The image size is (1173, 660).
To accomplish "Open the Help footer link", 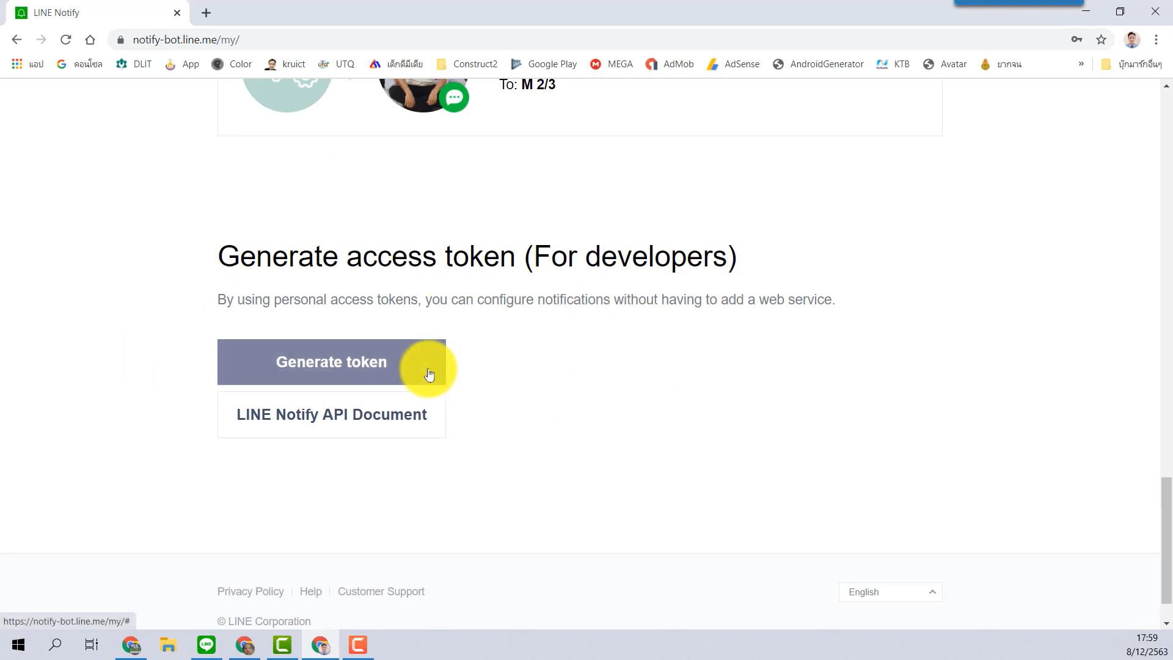I will pos(310,592).
